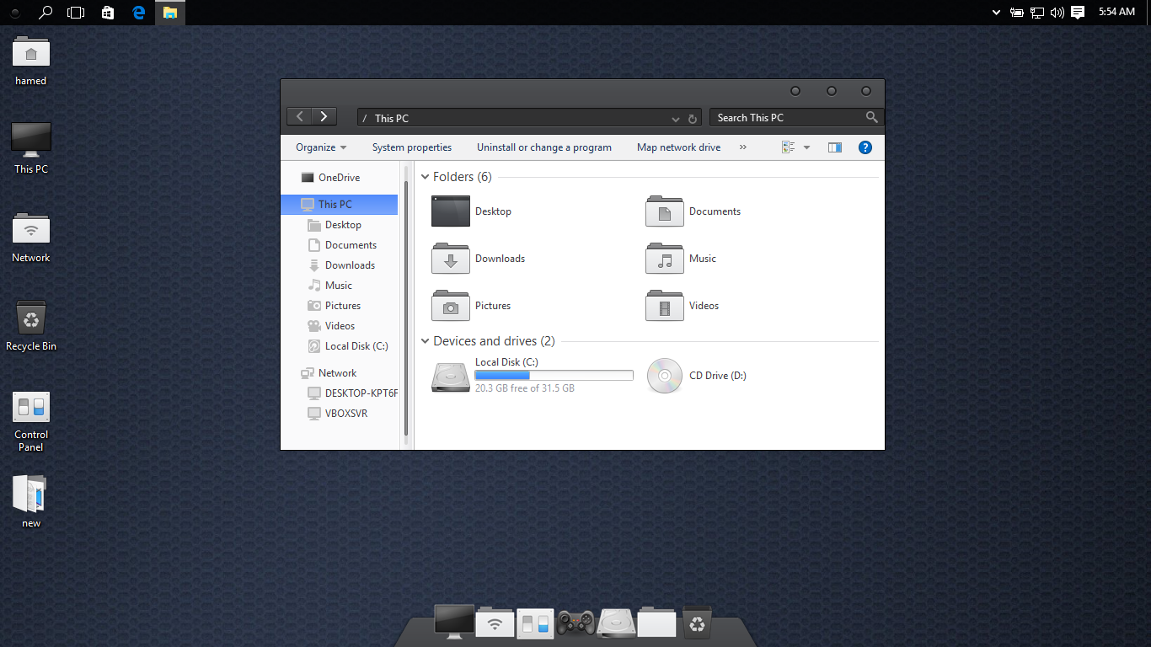Screen dimensions: 1151x647
Task: Click the back navigation arrow
Action: (x=300, y=117)
